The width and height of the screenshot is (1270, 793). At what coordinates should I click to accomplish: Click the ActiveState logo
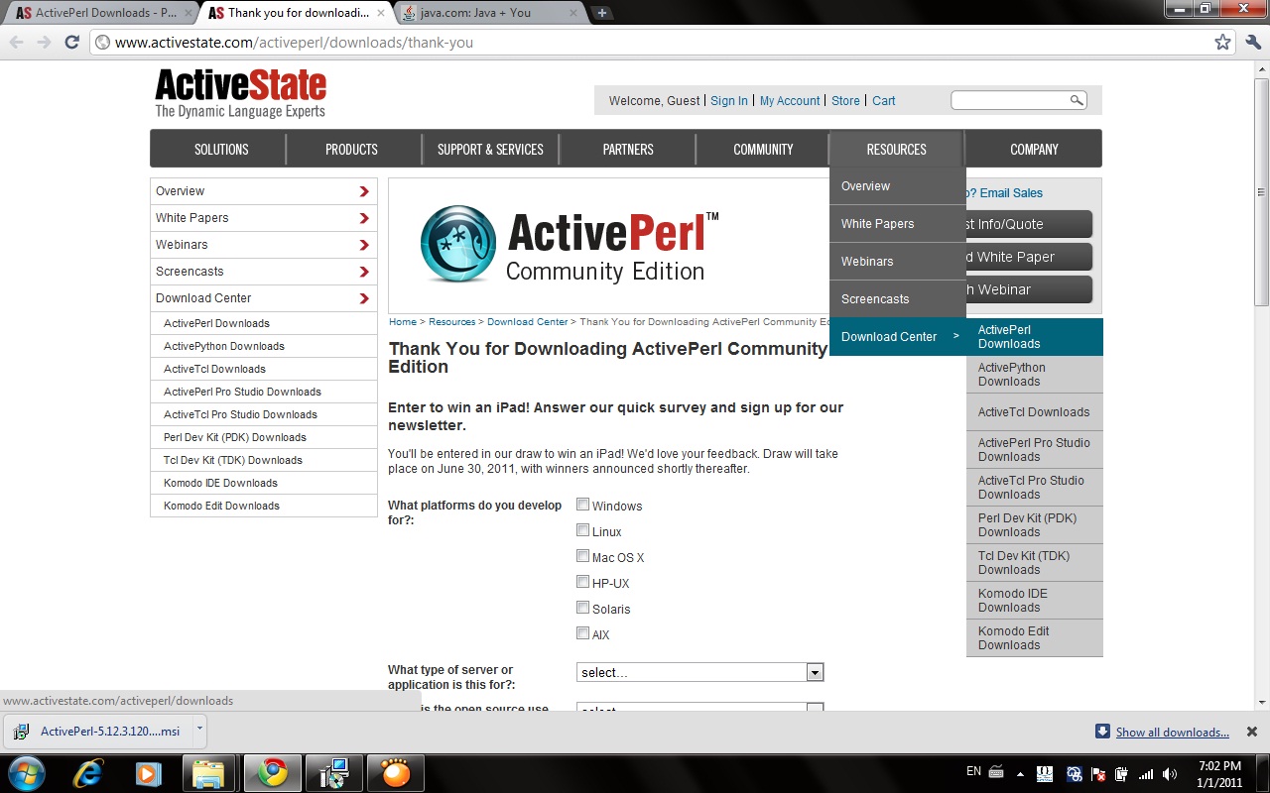pyautogui.click(x=240, y=93)
